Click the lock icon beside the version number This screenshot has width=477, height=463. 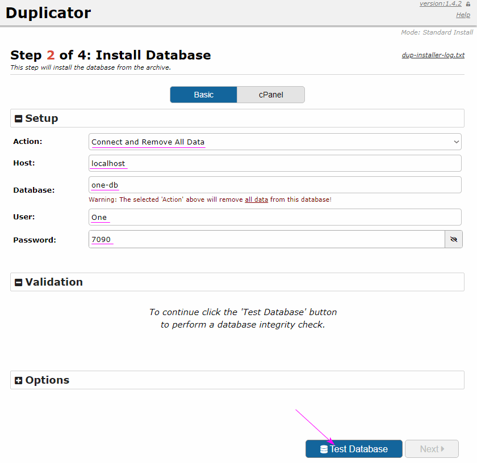468,4
